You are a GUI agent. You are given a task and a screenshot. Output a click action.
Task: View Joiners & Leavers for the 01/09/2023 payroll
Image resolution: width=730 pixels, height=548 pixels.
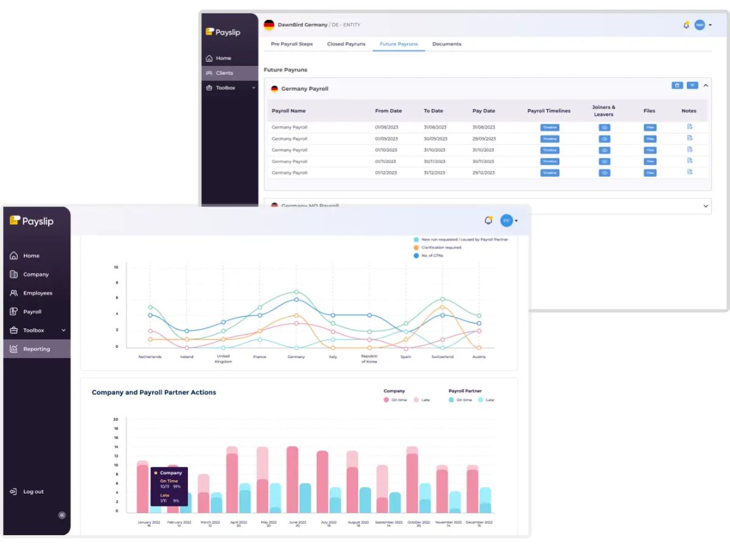click(x=604, y=139)
